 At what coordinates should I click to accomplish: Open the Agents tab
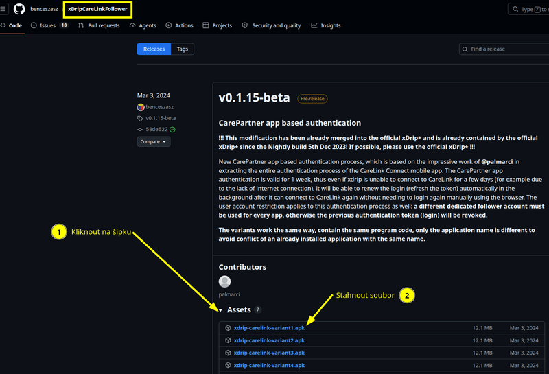[143, 25]
